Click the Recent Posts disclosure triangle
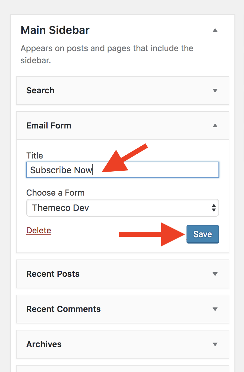The image size is (244, 372). [215, 274]
